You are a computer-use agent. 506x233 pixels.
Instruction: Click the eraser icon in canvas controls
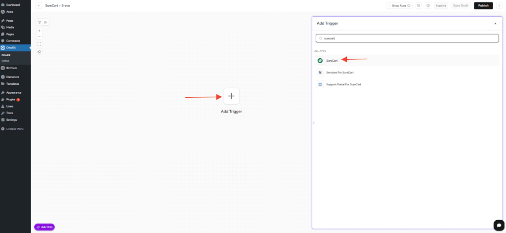point(40,51)
